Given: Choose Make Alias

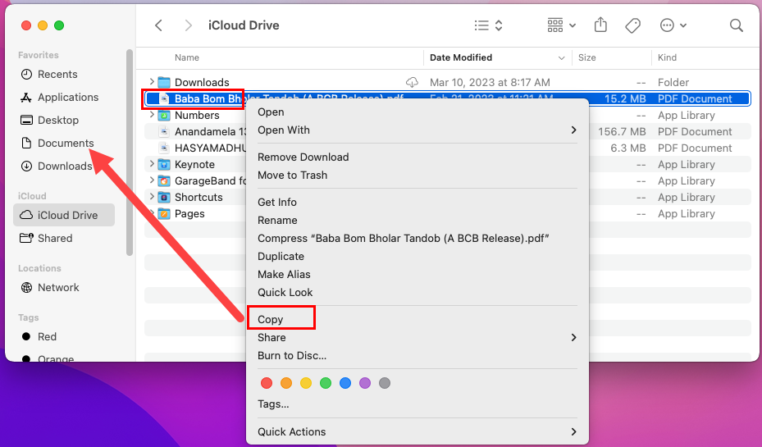Looking at the screenshot, I should [285, 274].
